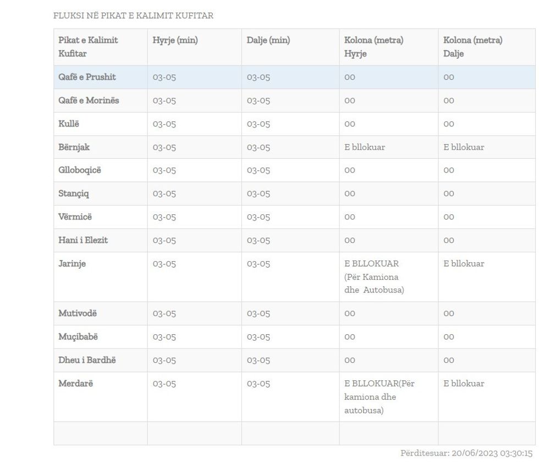Select the Hani i Elezit row
Viewport: 539px width, 465px height.
[83, 240]
